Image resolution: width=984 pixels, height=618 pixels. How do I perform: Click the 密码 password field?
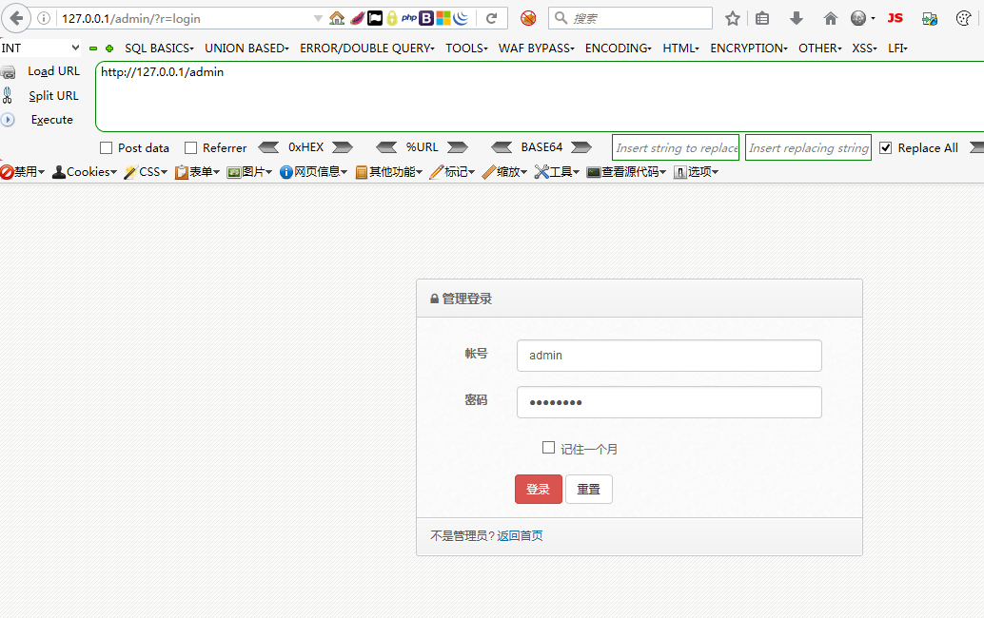pyautogui.click(x=669, y=402)
